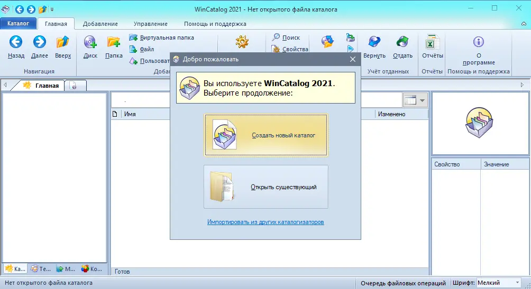Viewport: 531px width, 289px height.
Task: Click the Значение column header
Action: pyautogui.click(x=505, y=164)
